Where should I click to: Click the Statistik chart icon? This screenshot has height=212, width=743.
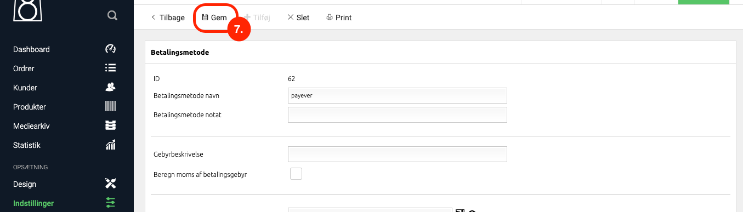click(110, 145)
